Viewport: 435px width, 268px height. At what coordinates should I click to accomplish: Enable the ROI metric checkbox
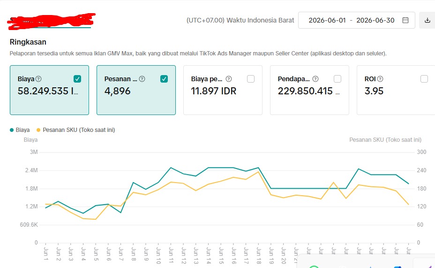[x=424, y=79]
